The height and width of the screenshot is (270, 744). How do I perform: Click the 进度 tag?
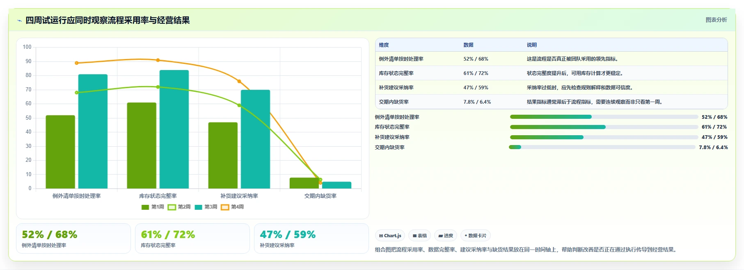pos(446,236)
